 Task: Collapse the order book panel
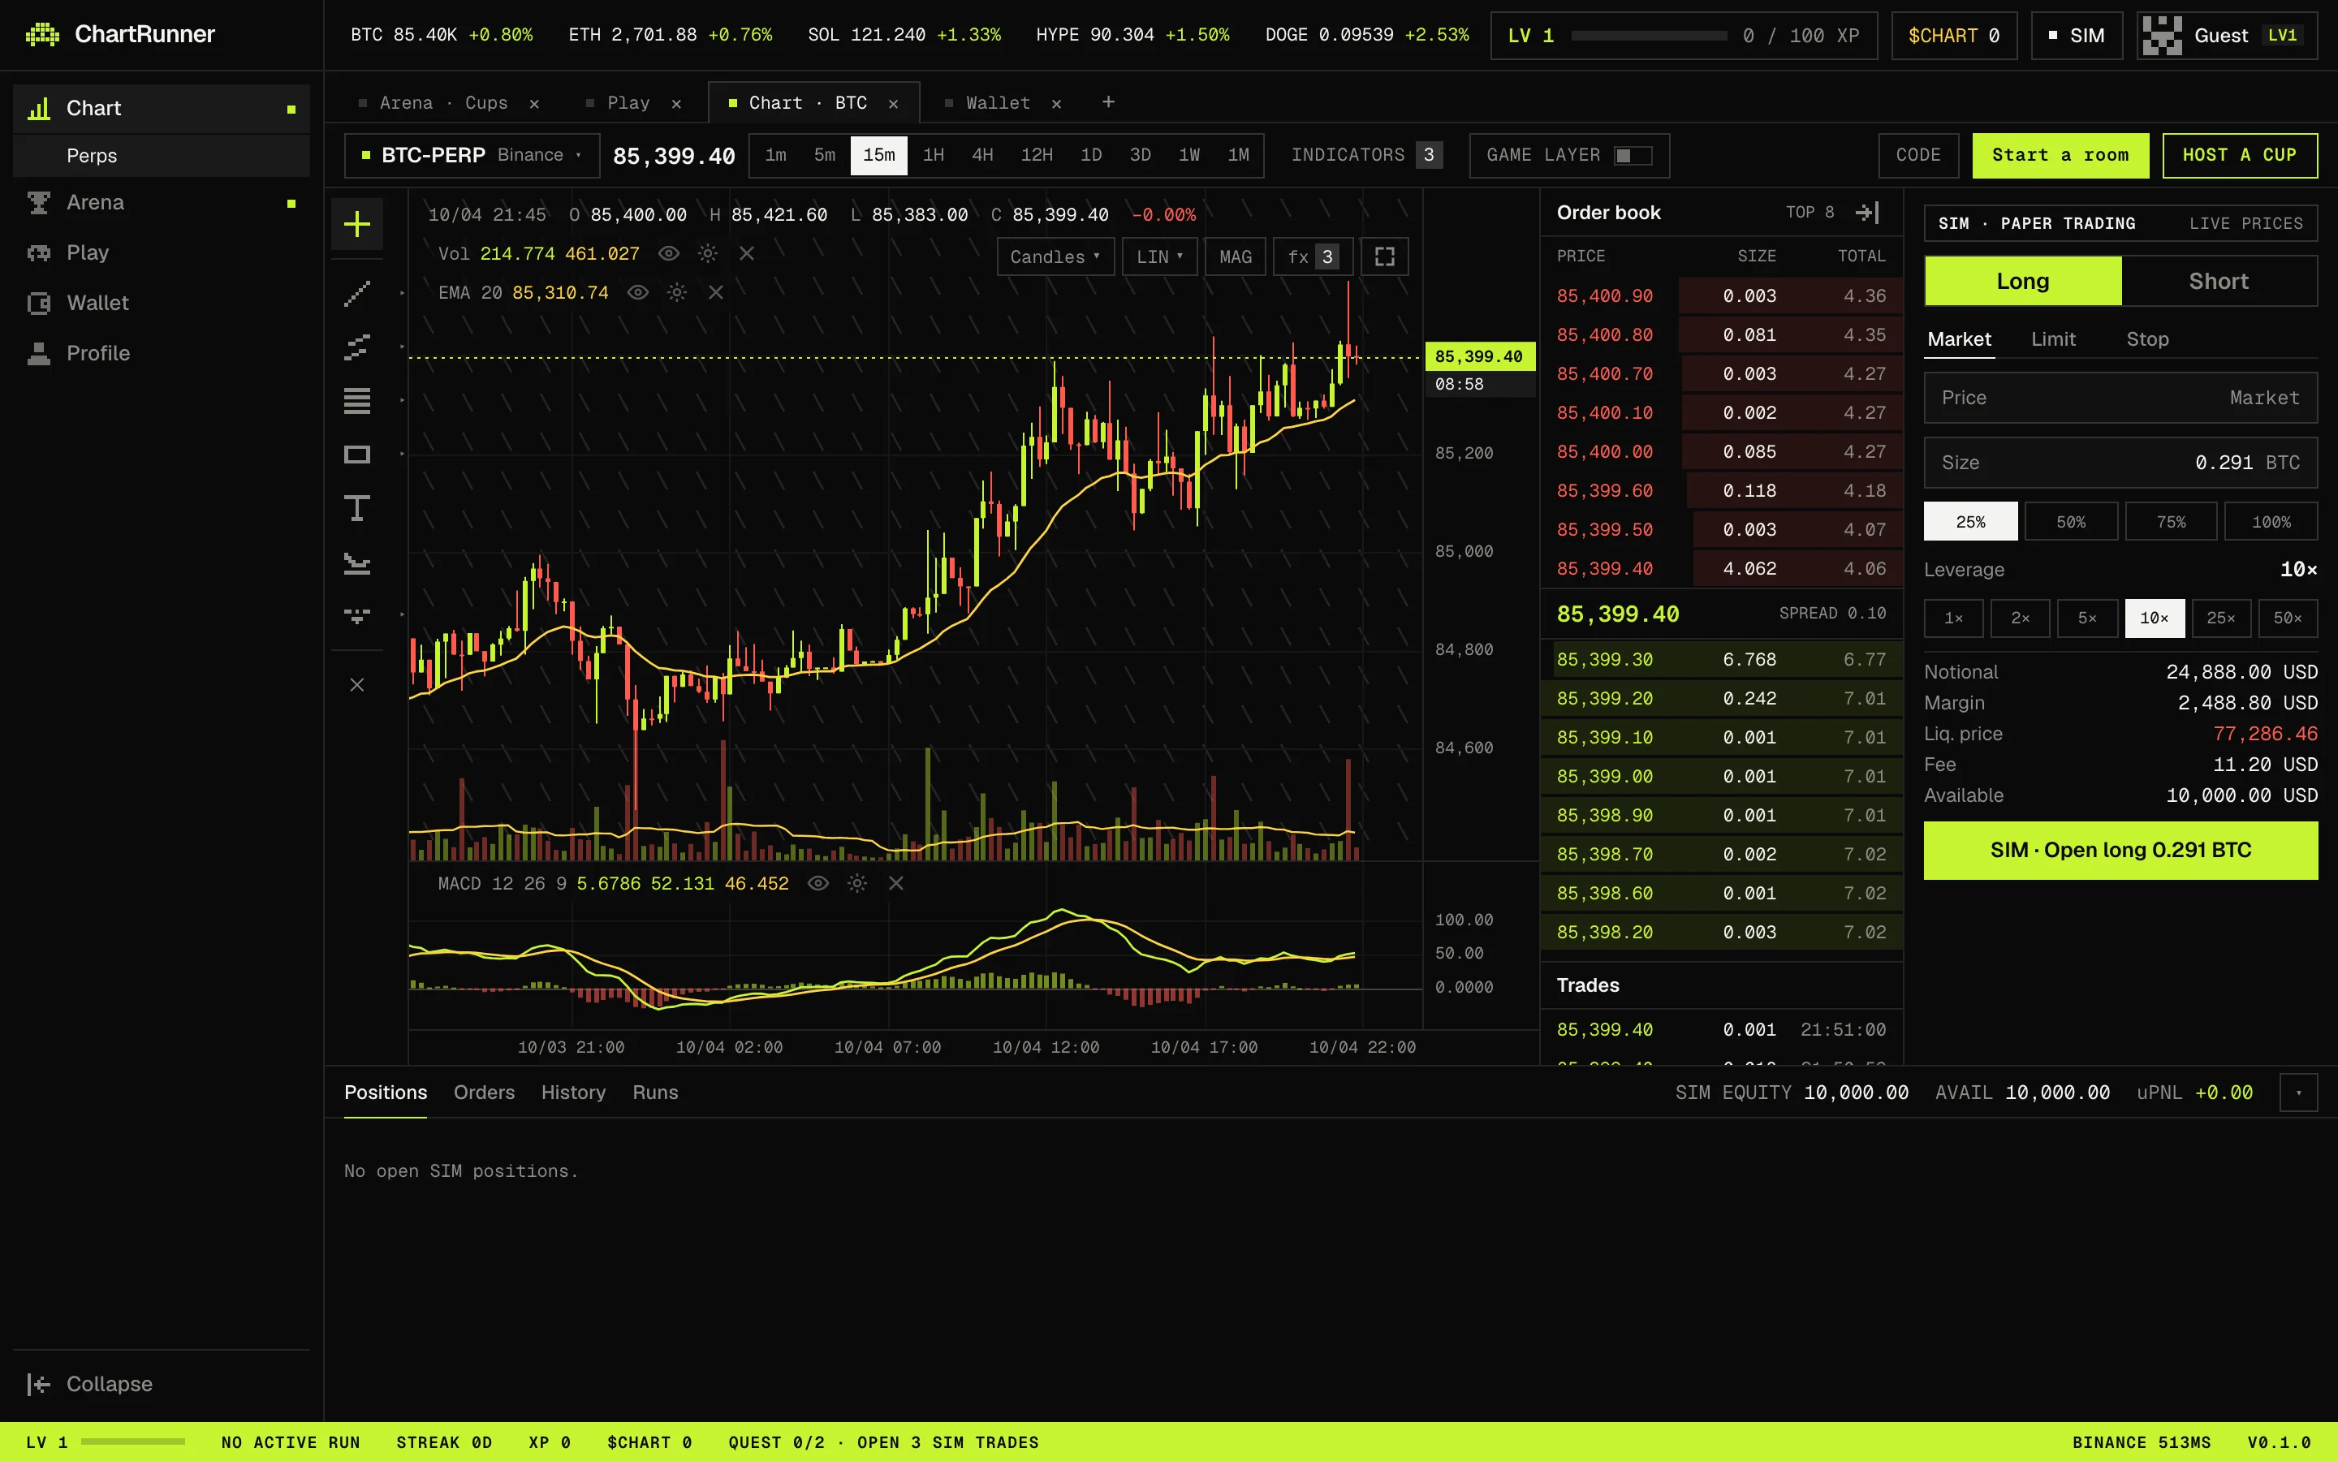[1867, 213]
